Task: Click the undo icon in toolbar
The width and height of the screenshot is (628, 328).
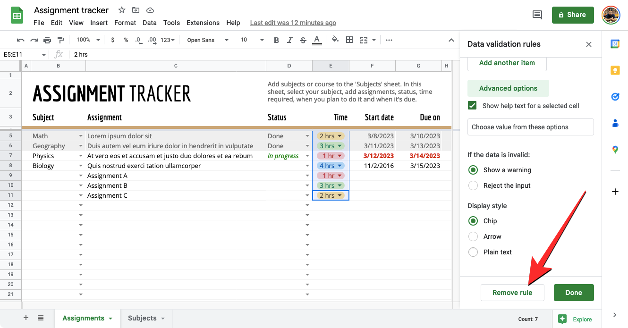Action: click(20, 40)
